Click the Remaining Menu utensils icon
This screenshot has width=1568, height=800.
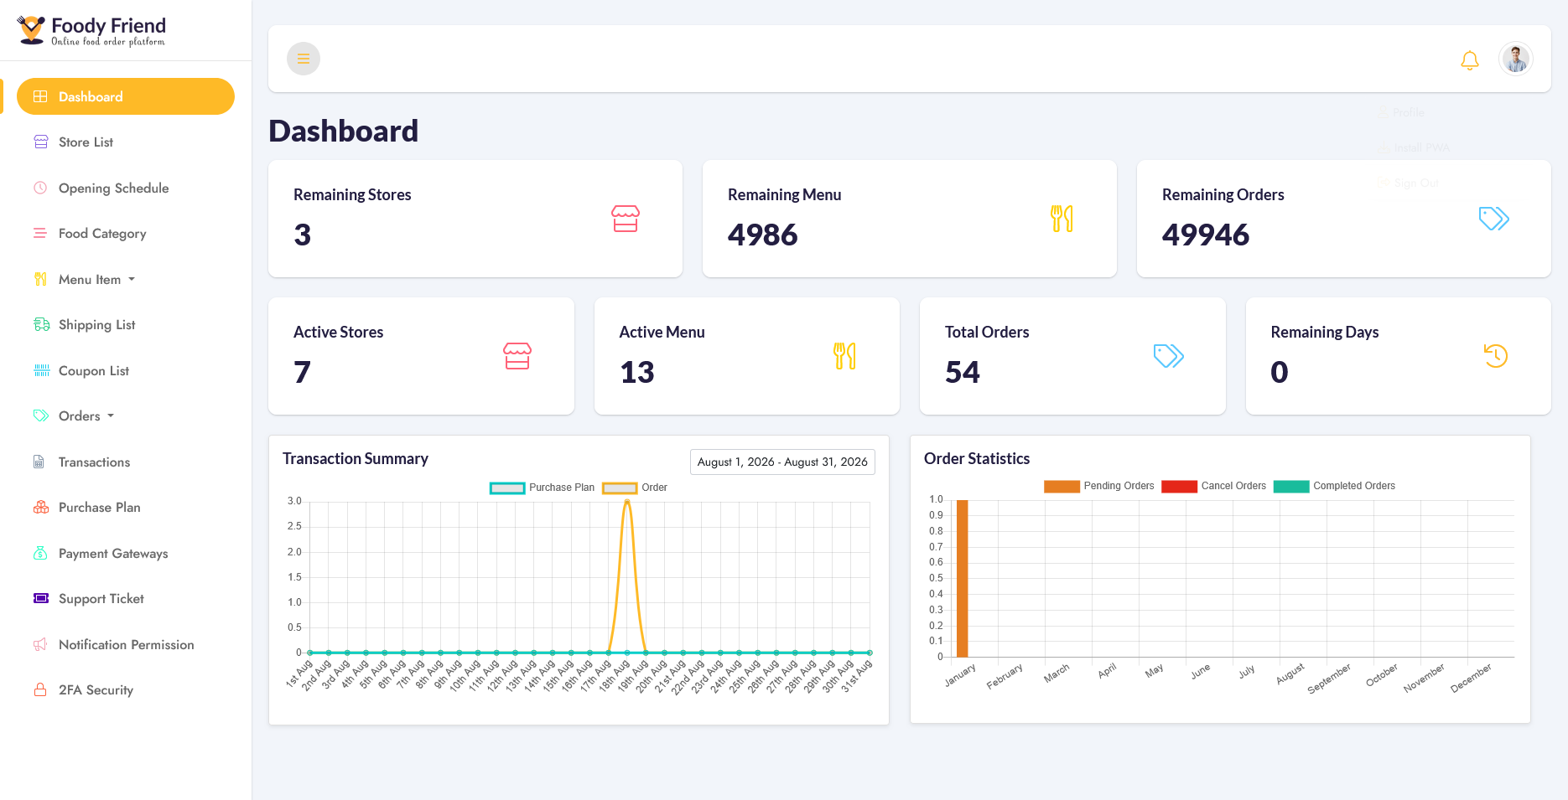pos(1062,219)
